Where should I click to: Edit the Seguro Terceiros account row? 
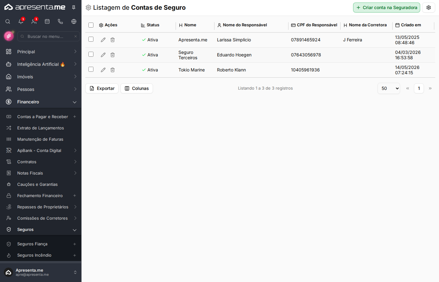click(x=103, y=55)
